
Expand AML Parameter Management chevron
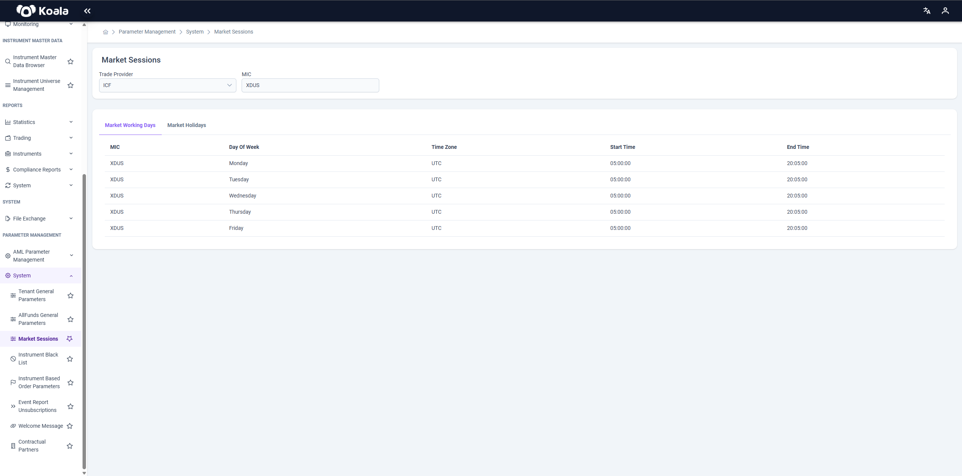click(x=72, y=255)
